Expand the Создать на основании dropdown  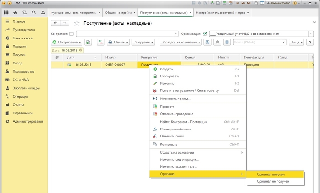[x=180, y=42]
